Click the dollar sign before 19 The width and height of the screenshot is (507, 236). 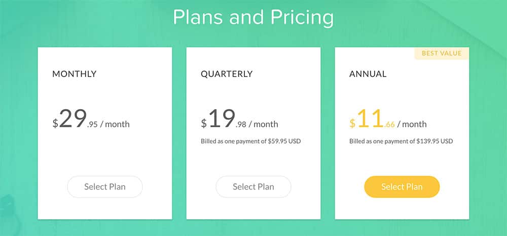(204, 124)
